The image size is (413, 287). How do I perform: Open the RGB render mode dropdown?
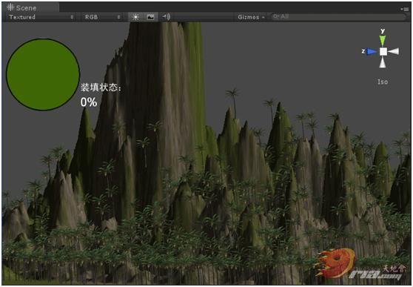point(103,17)
